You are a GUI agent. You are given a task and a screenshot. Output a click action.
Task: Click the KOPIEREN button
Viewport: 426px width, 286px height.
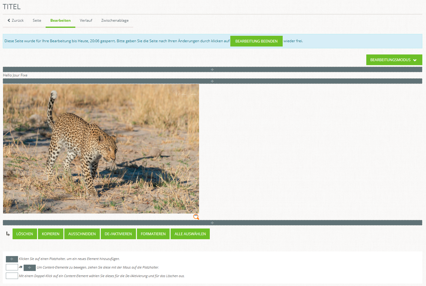51,234
